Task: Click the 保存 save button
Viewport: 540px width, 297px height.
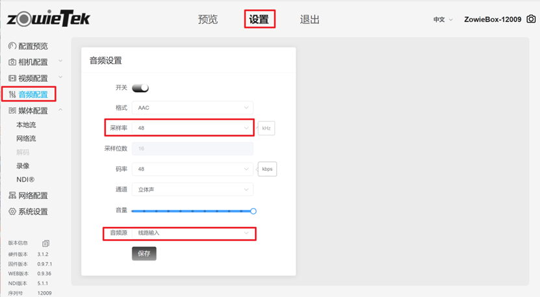Action: point(144,253)
